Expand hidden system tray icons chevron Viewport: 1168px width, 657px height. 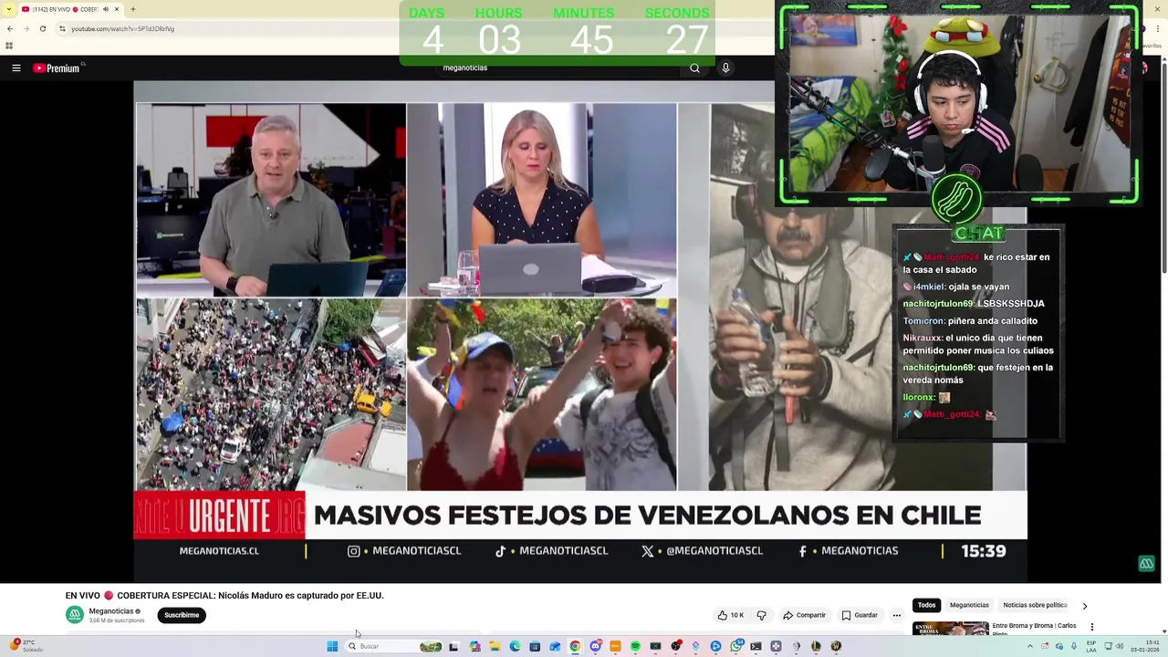pos(1030,646)
